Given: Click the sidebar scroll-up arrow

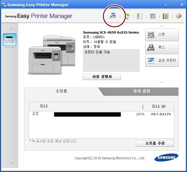Looking at the screenshot, I should (x=11, y=29).
